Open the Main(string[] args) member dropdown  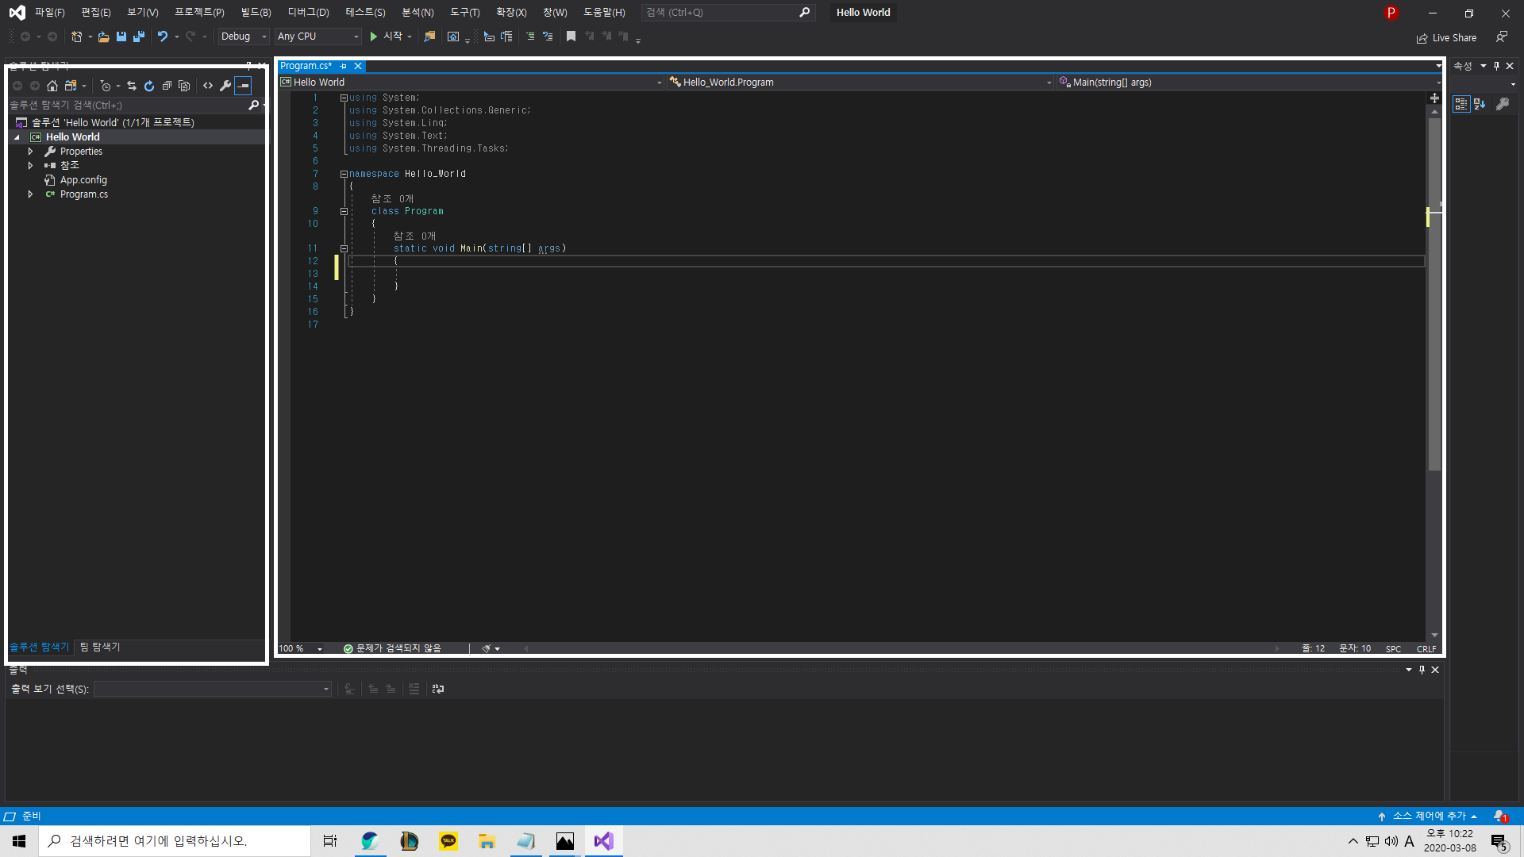(1249, 83)
